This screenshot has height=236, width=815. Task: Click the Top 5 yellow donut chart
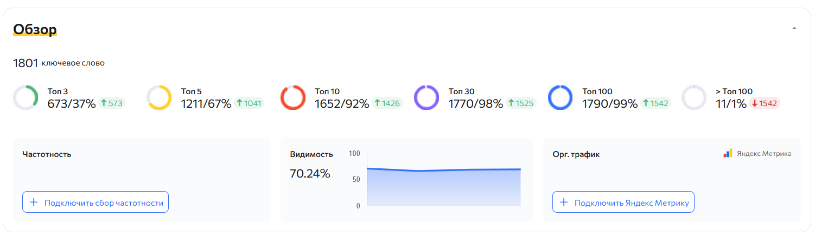tap(159, 98)
